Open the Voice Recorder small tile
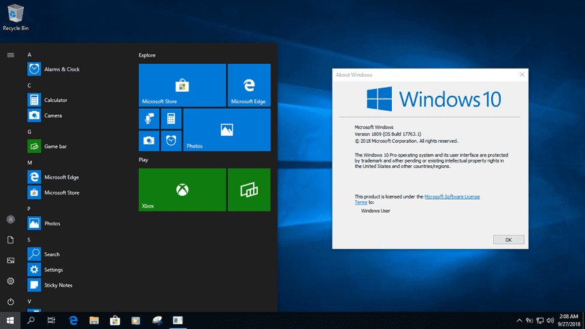This screenshot has width=585, height=329. pyautogui.click(x=149, y=119)
